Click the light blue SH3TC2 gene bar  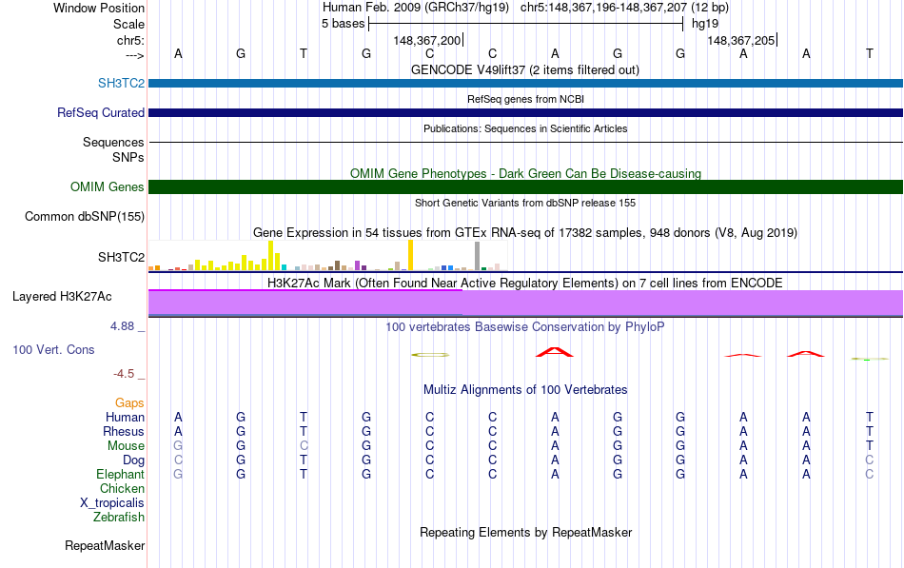point(525,83)
